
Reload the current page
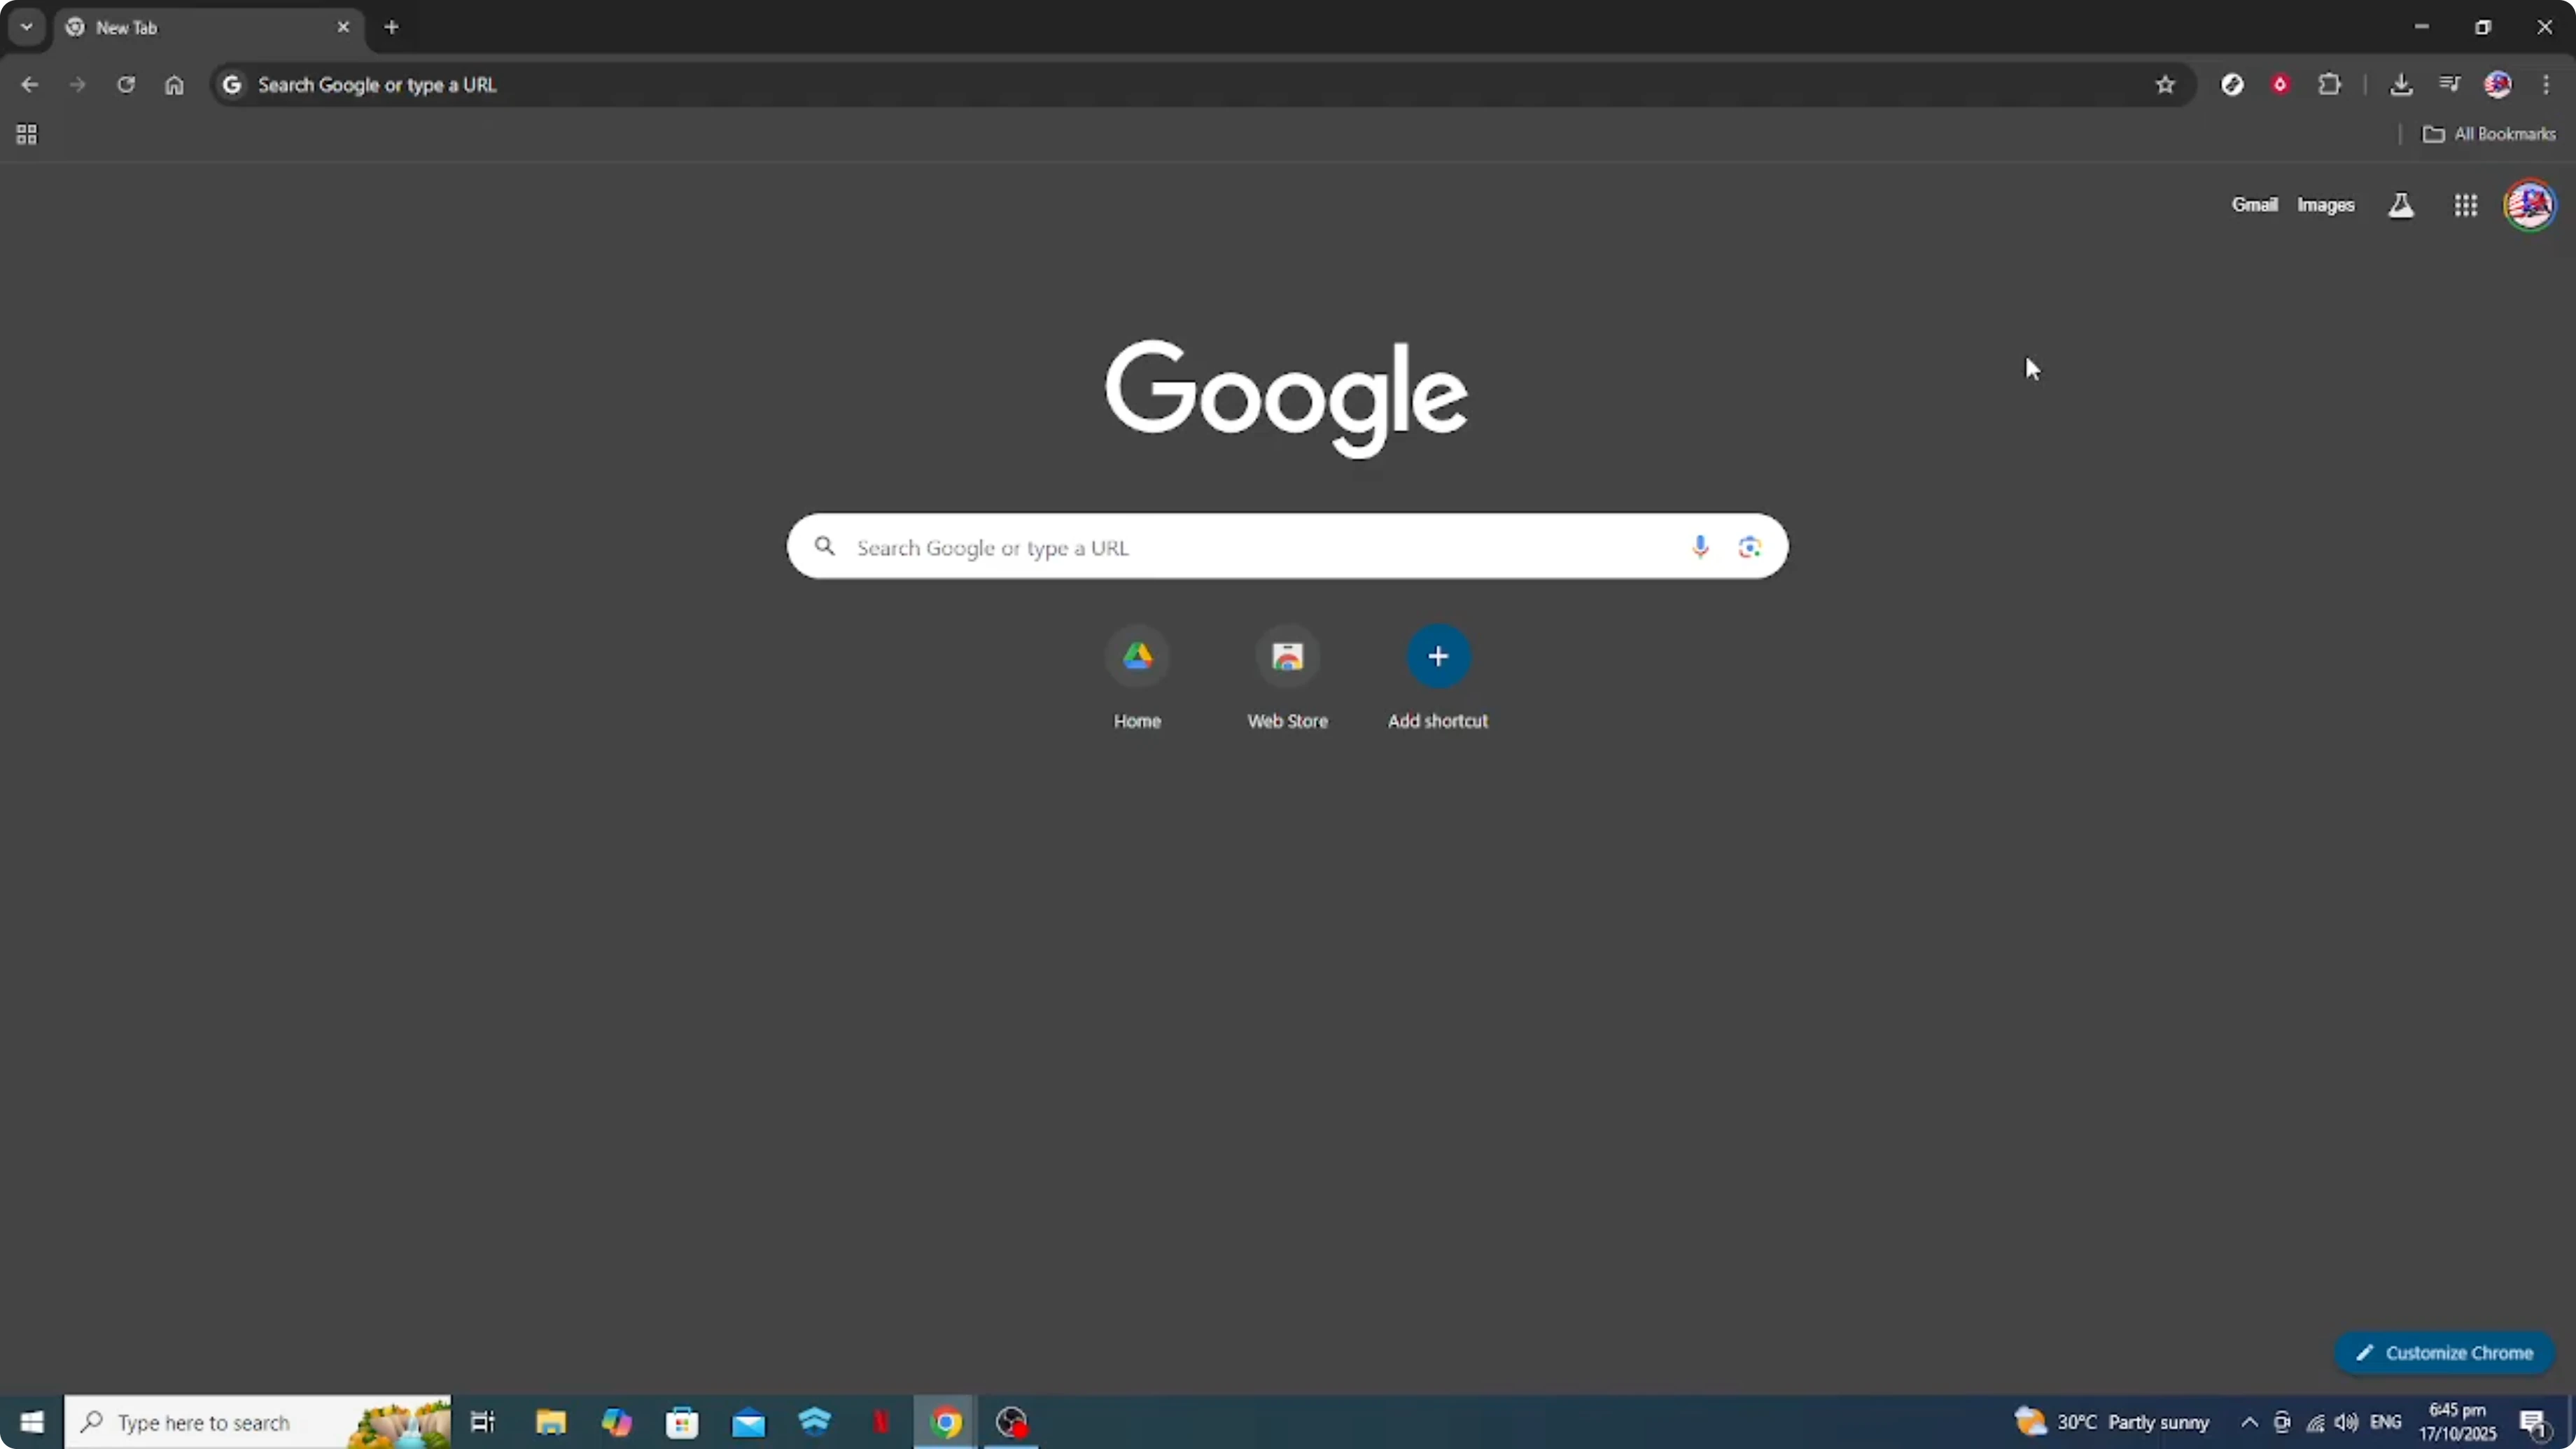126,85
